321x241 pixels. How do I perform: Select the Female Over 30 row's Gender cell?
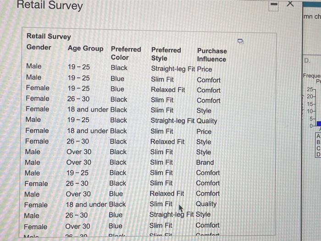(35, 227)
